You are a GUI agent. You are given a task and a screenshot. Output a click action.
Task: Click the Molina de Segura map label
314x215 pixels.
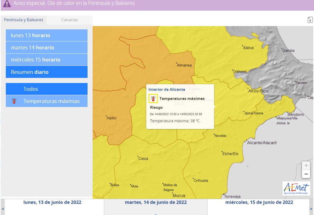[x=170, y=187]
